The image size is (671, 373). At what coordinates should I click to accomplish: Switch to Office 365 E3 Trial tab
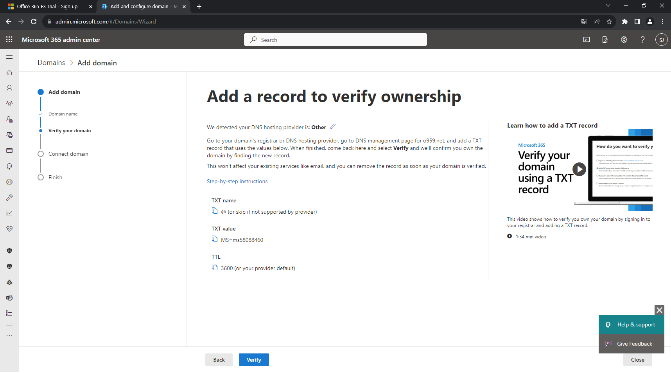47,6
